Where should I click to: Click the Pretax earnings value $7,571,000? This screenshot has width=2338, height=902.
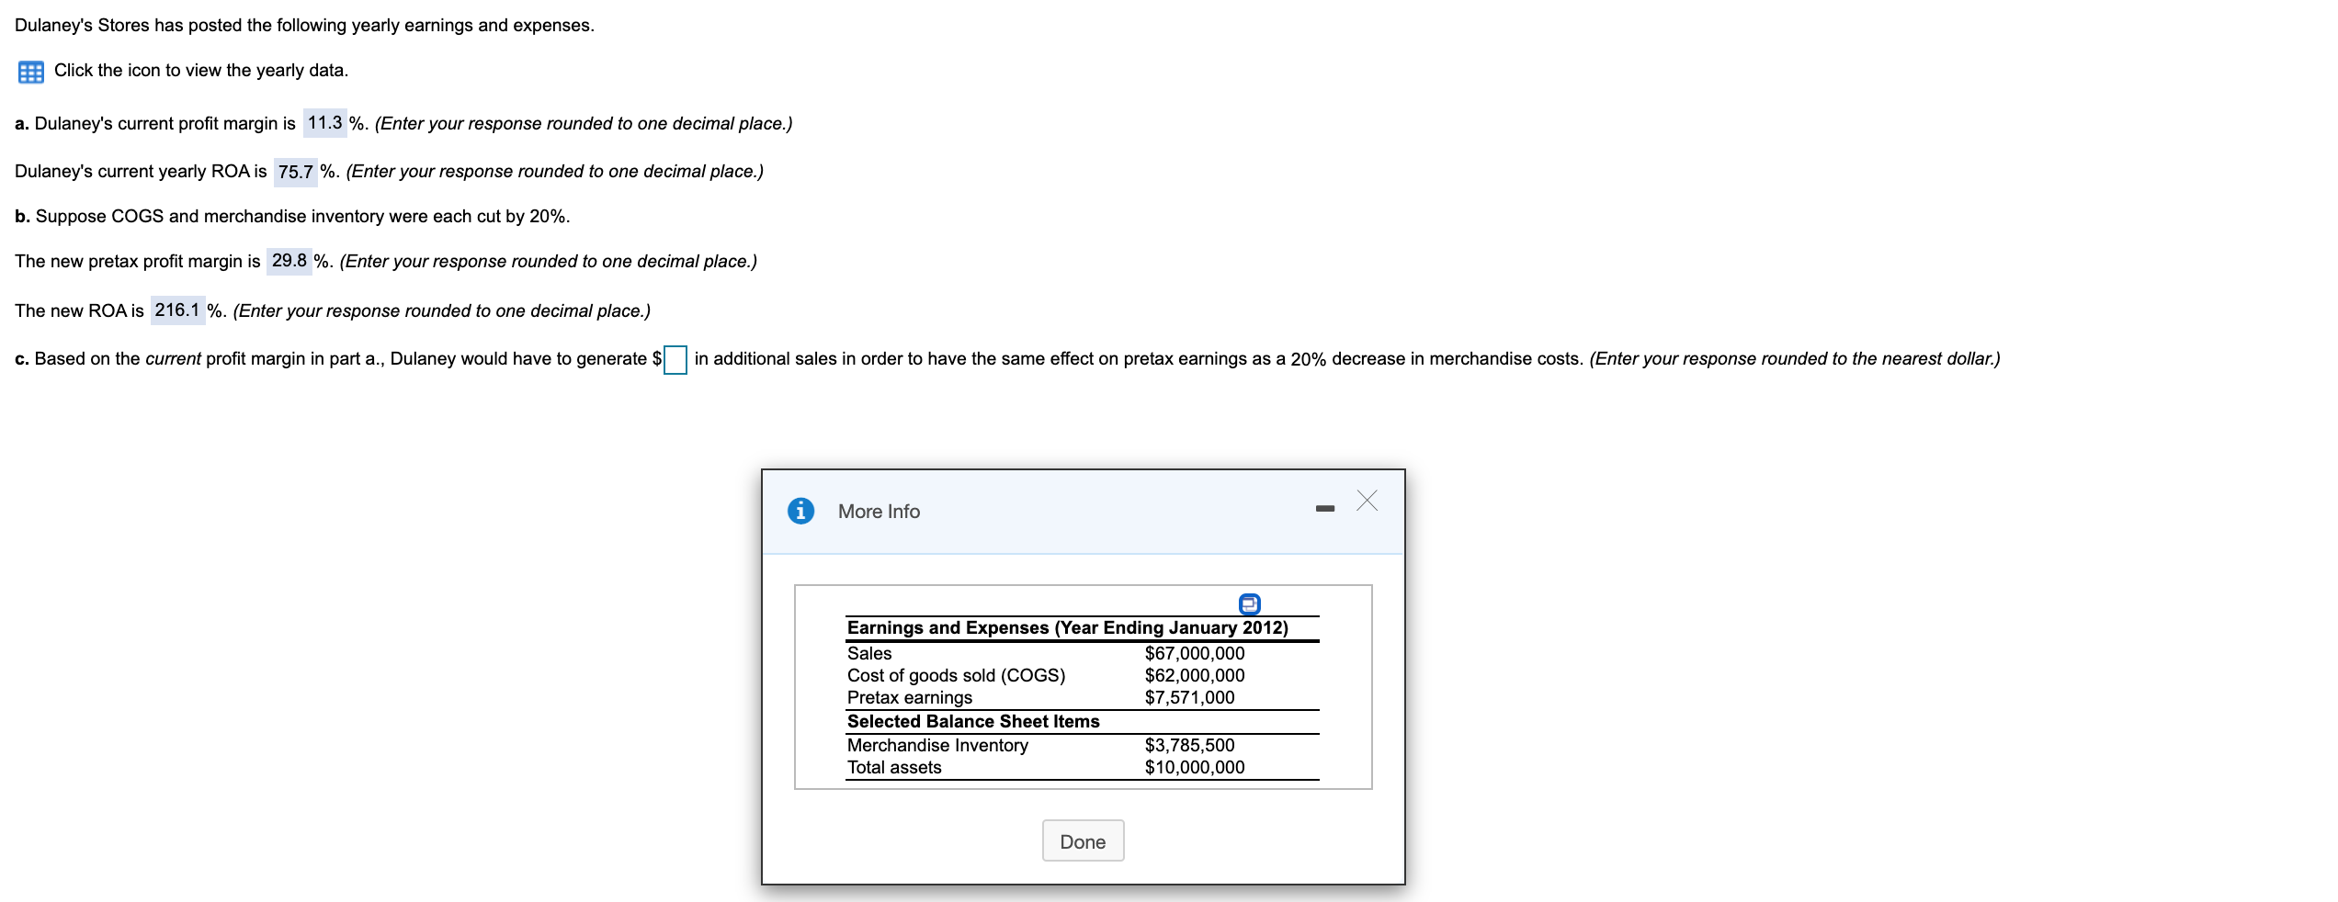tap(1190, 697)
